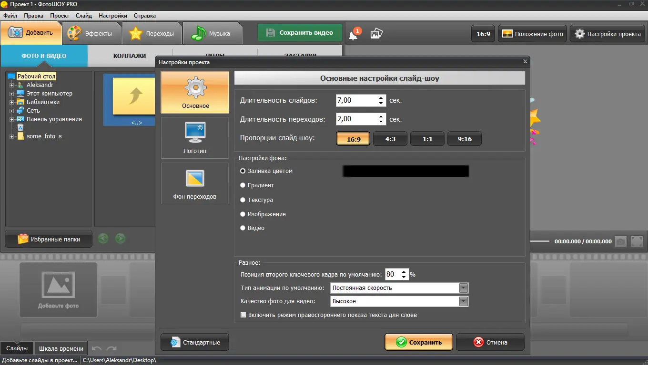Click the photo gallery icon beside the bell
648x365 pixels.
pyautogui.click(x=376, y=34)
